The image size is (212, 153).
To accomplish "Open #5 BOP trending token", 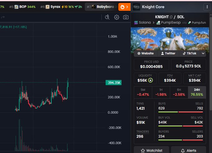I will pos(22,7).
